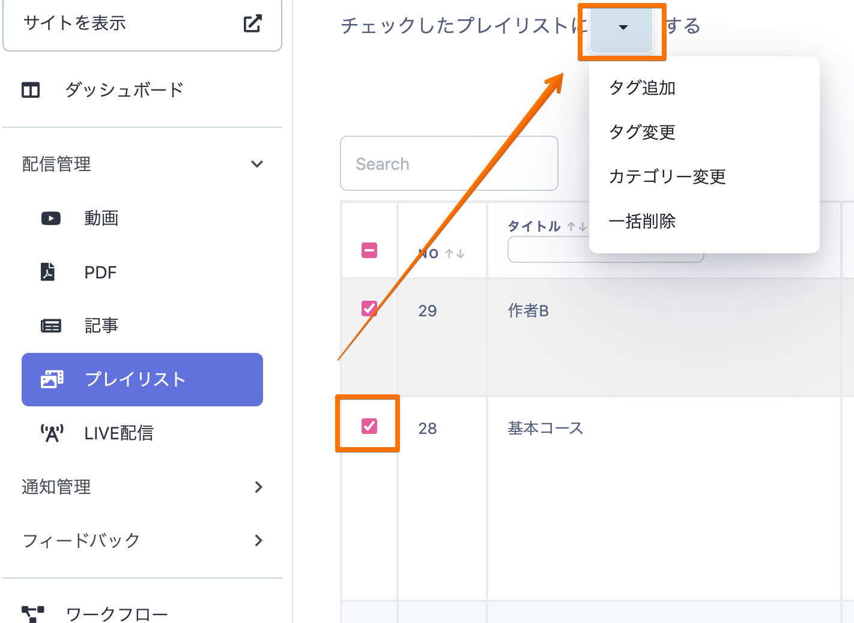Screen dimensions: 854x623
Task: Click the 記事 article list icon
Action: (x=51, y=326)
